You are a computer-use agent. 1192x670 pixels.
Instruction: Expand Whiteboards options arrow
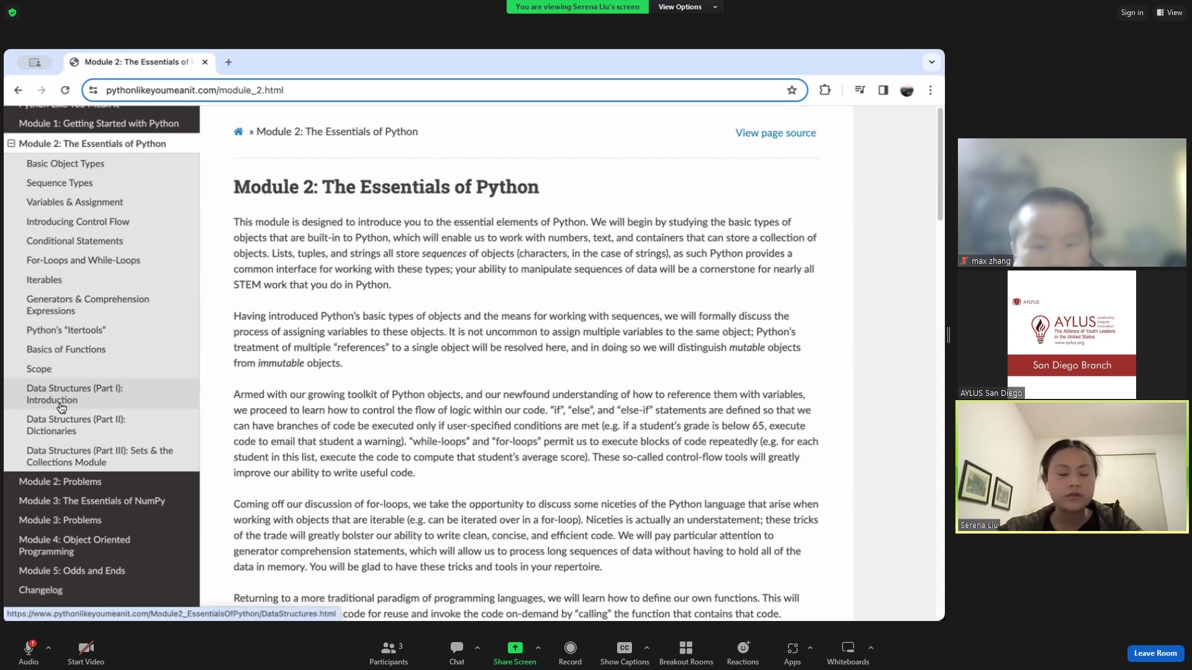pyautogui.click(x=871, y=648)
